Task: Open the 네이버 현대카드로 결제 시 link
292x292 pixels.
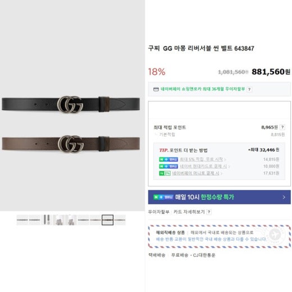Action: 203,166
